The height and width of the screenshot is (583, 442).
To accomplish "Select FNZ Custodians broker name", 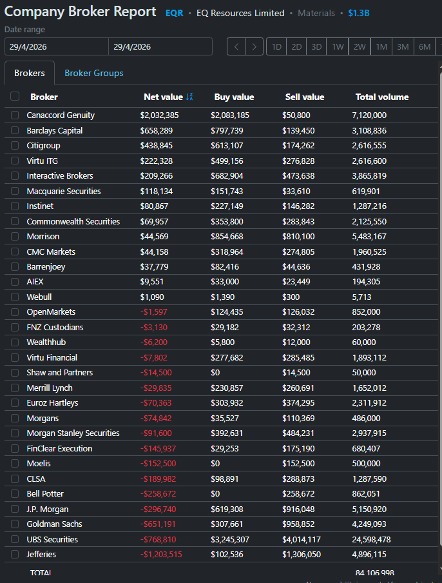I will [55, 327].
